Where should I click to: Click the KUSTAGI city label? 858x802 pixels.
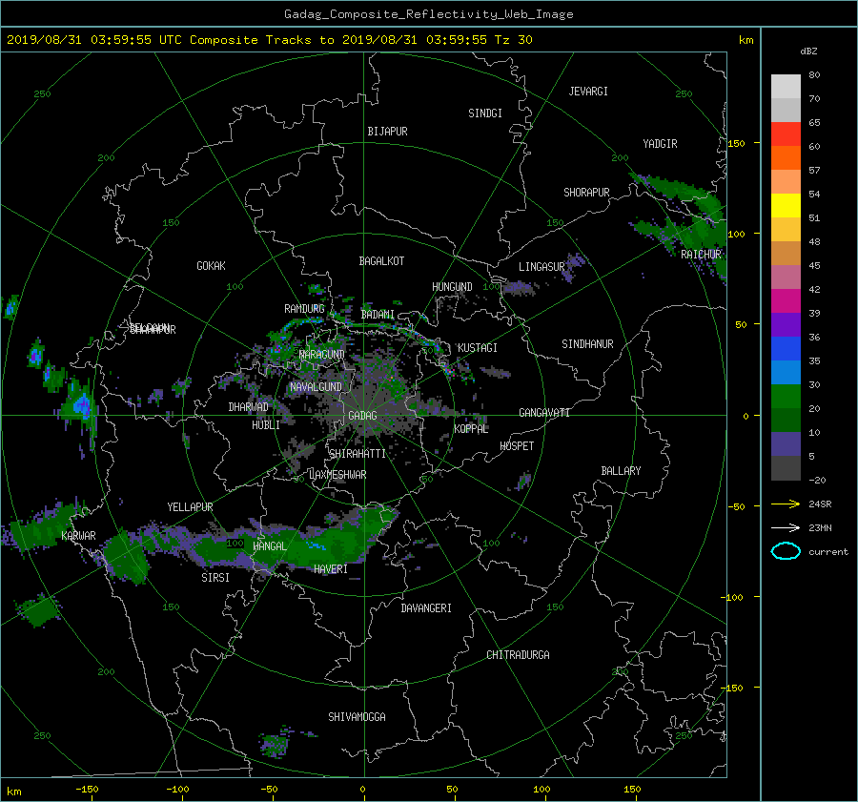coord(478,348)
